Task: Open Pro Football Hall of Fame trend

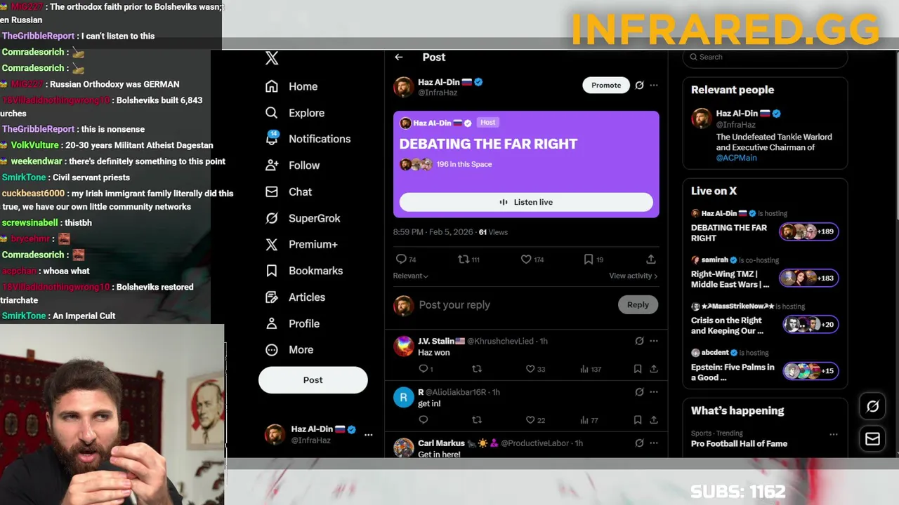Action: (739, 444)
